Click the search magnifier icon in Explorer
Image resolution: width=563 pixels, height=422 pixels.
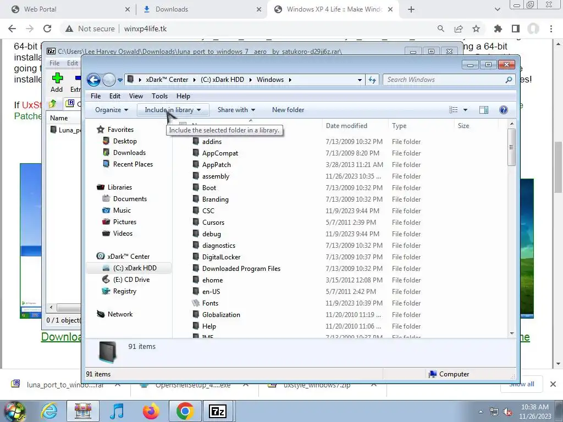(x=509, y=80)
